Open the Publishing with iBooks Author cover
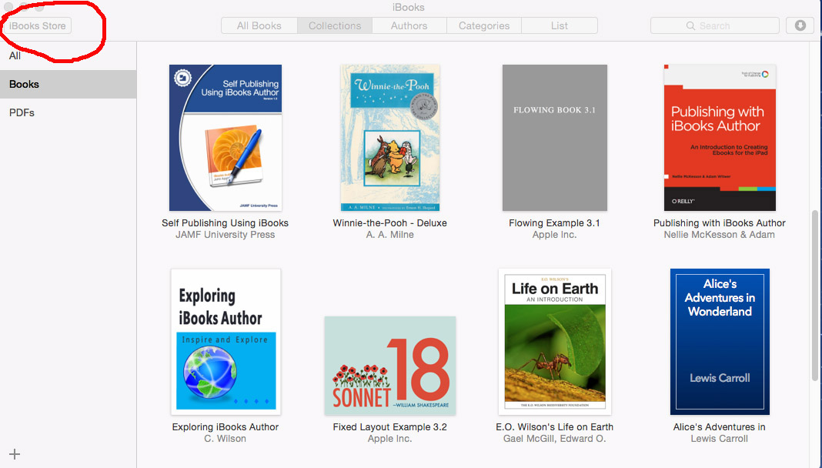The height and width of the screenshot is (468, 822). pos(720,138)
